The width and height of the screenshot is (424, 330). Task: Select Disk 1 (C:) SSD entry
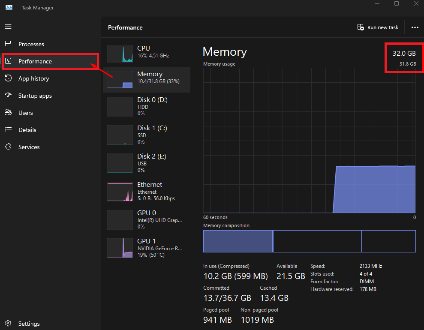click(x=147, y=135)
